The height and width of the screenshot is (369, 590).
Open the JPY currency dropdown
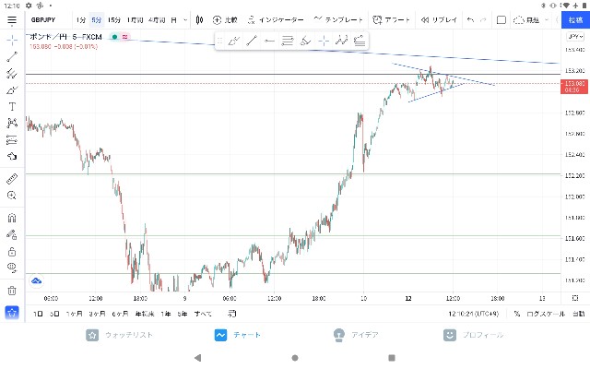(575, 37)
